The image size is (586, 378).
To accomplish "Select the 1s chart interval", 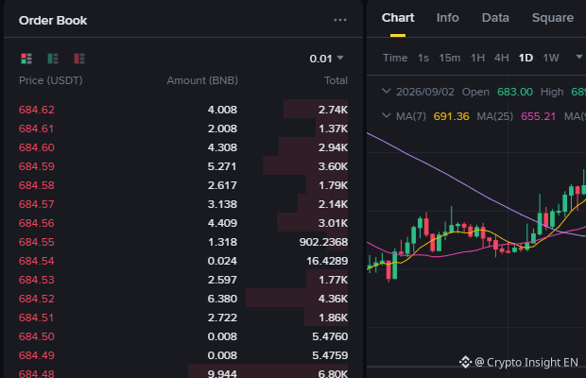I will click(423, 58).
